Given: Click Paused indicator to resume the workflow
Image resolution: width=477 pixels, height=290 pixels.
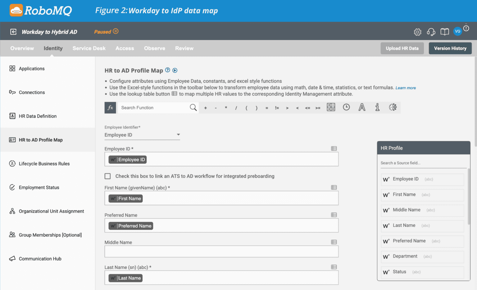Looking at the screenshot, I should pos(106,31).
